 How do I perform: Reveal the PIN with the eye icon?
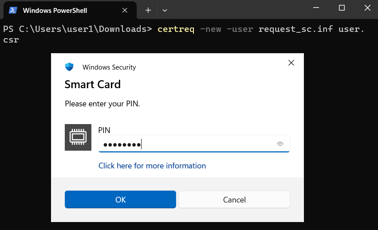280,144
